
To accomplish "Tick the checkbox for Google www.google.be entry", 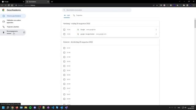I will pyautogui.click(x=64, y=30).
